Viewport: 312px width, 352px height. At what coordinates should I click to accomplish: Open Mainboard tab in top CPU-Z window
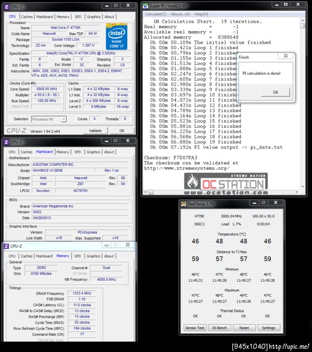pyautogui.click(x=45, y=17)
